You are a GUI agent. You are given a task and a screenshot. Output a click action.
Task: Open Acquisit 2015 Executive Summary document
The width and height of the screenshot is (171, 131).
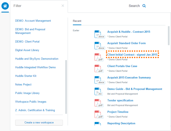tap(129, 78)
